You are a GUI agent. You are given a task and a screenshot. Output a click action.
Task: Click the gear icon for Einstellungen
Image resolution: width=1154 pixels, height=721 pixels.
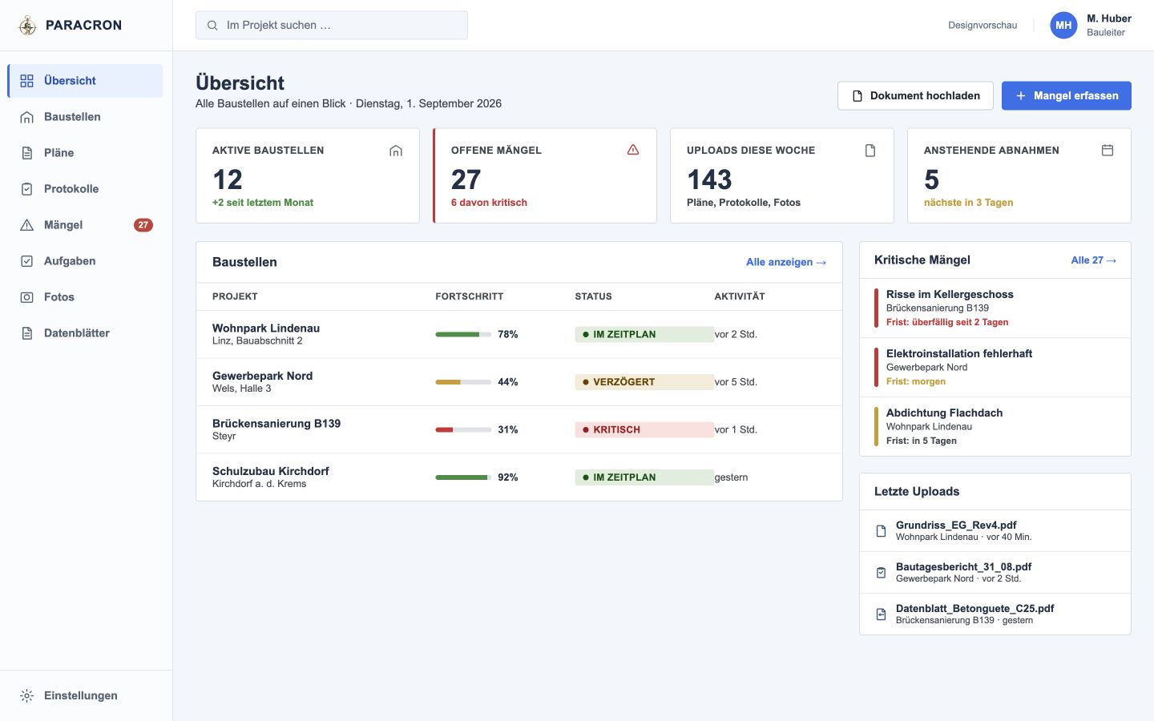pyautogui.click(x=27, y=695)
